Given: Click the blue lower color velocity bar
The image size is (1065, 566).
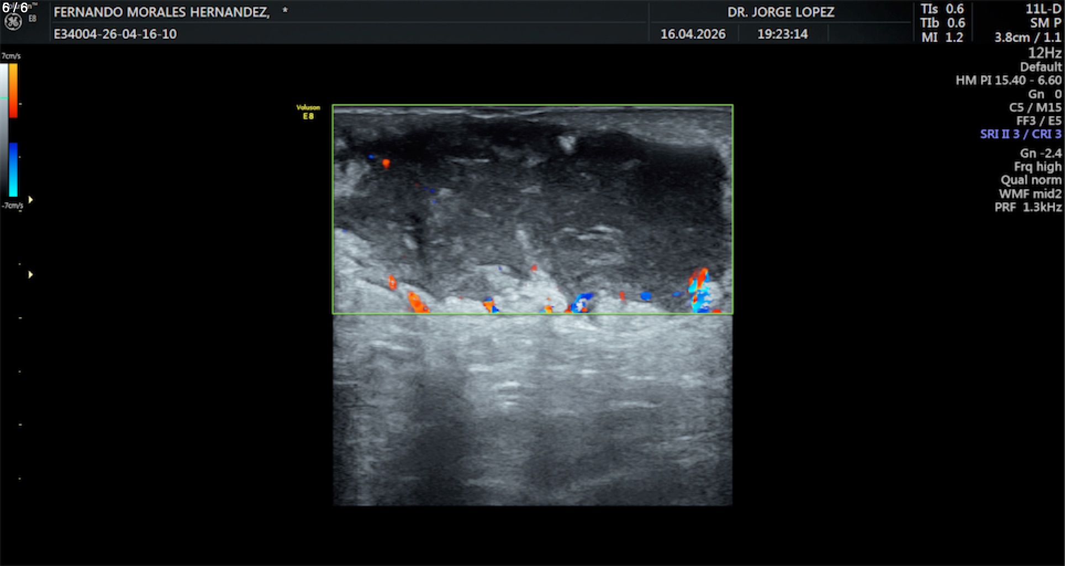Looking at the screenshot, I should pos(13,170).
